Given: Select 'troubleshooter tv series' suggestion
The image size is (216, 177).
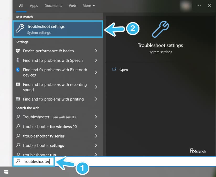Looking at the screenshot, I should tap(58, 136).
